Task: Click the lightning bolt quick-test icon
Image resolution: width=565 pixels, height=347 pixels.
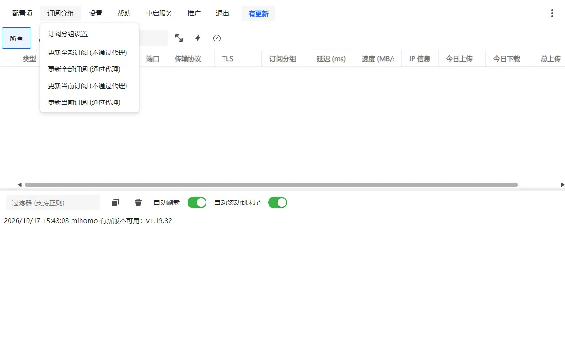Action: point(198,38)
